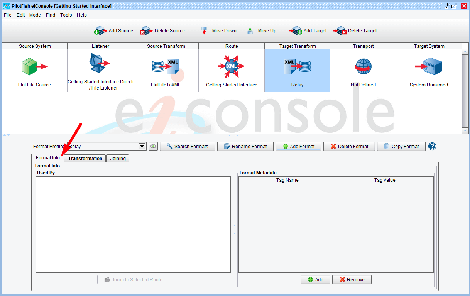Click the Add Source toolbar button
Image resolution: width=470 pixels, height=296 pixels.
coord(114,31)
